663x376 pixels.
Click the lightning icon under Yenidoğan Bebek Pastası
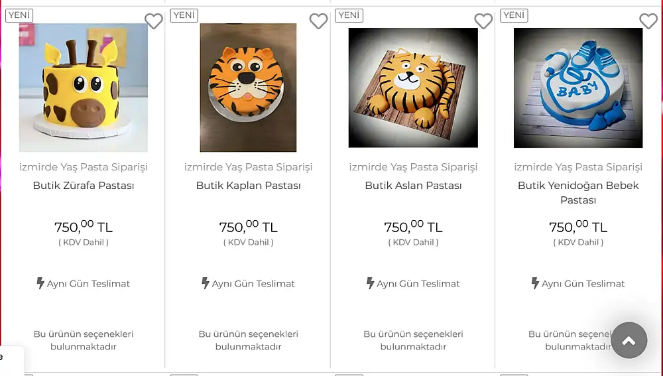click(x=535, y=283)
